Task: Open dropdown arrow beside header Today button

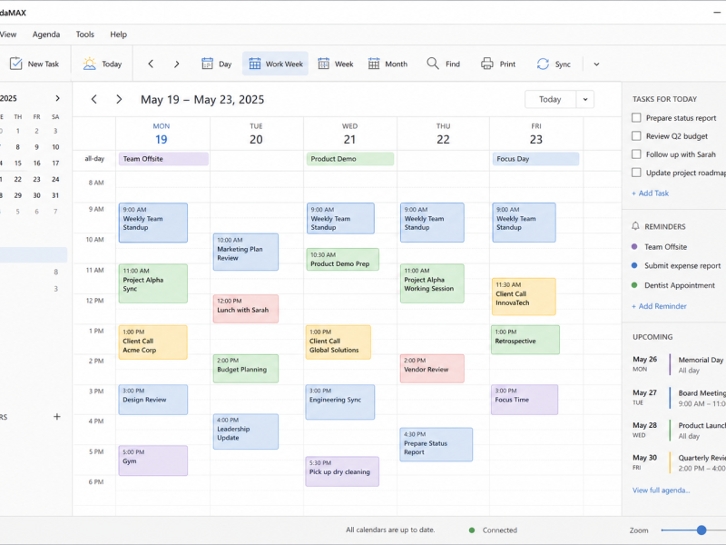Action: (585, 99)
